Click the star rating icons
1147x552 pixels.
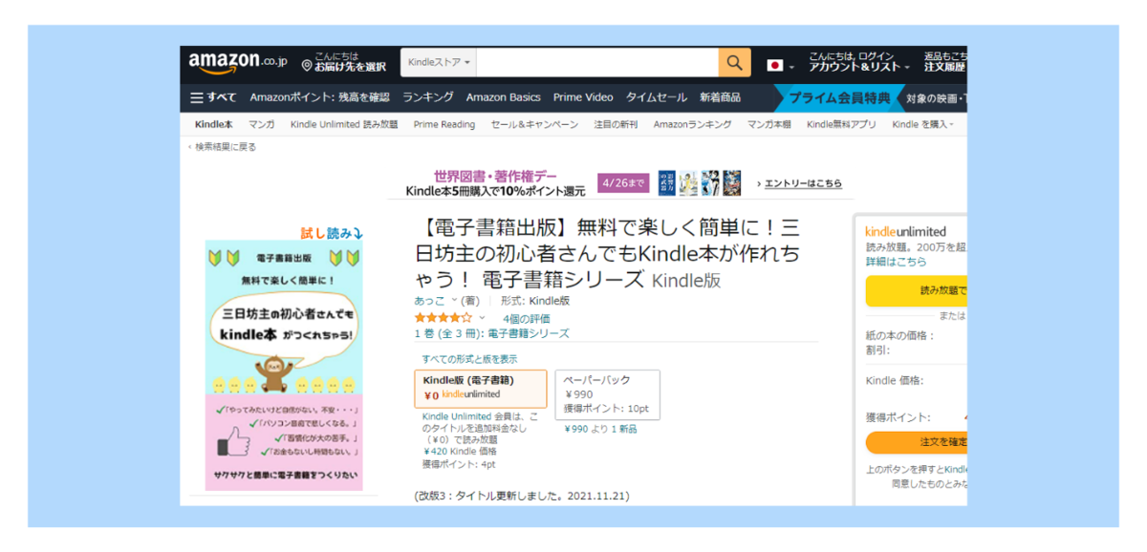coord(444,318)
